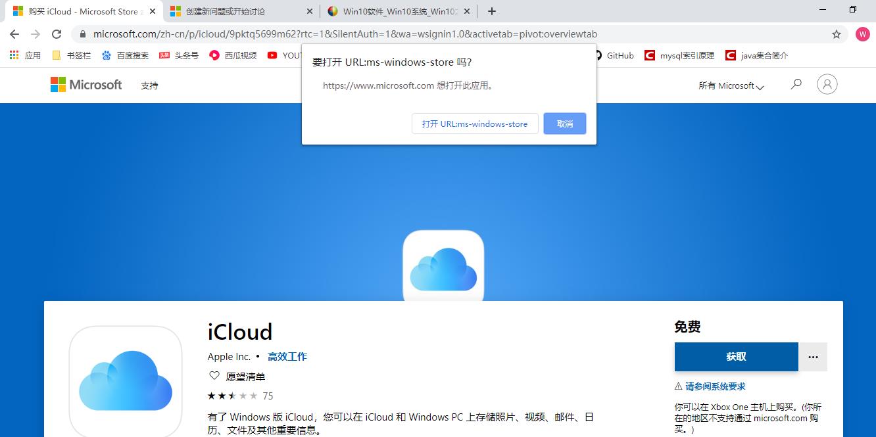Add iCloud to 愿望清单
Screen dimensions: 876x437
pos(237,377)
